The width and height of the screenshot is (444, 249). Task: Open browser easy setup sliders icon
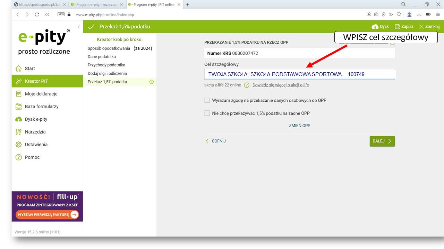click(x=438, y=15)
